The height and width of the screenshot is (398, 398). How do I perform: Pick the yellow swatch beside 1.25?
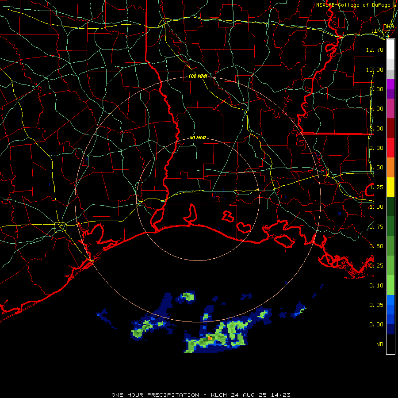point(390,188)
